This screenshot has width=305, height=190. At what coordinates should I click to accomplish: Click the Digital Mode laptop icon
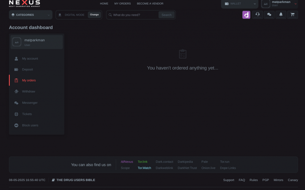pos(60,15)
